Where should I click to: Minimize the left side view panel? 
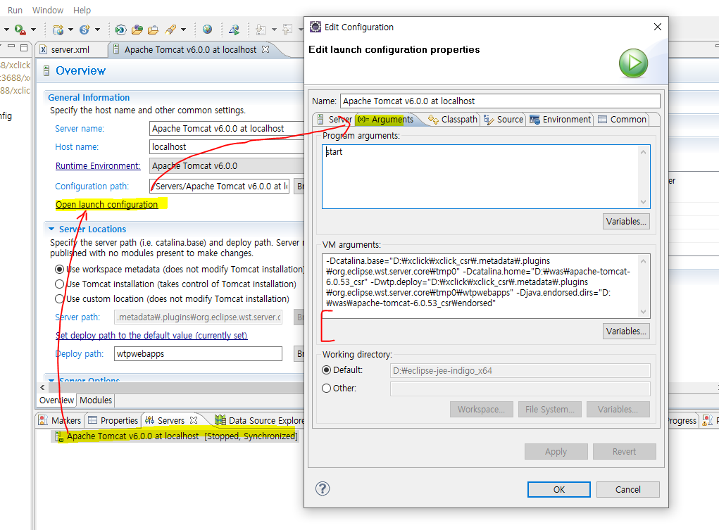tap(11, 46)
